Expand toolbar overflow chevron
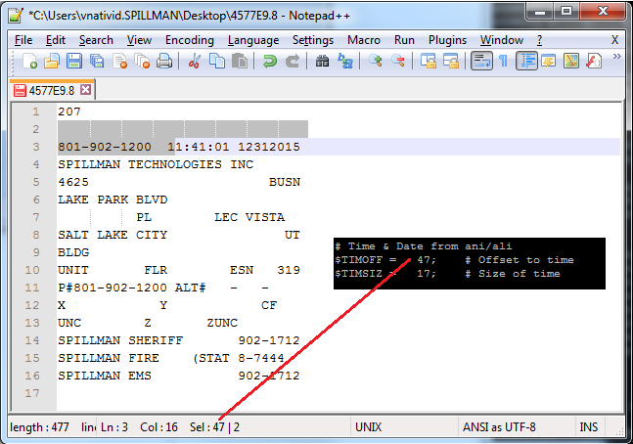Image resolution: width=633 pixels, height=444 pixels. pos(616,57)
